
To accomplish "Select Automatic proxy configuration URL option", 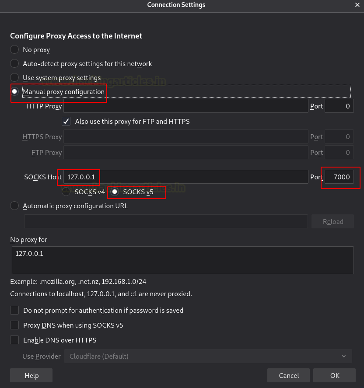I will [x=15, y=206].
